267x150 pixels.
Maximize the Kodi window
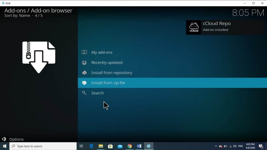[x=253, y=3]
